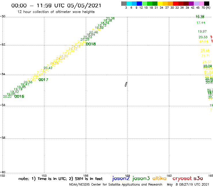Viewport: 213px width, 187px height.
Task: Select the light blue legend swatch
Action: coord(134,3)
